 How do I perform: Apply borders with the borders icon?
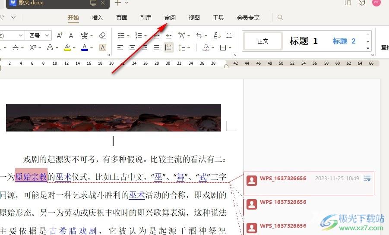pyautogui.click(x=223, y=47)
